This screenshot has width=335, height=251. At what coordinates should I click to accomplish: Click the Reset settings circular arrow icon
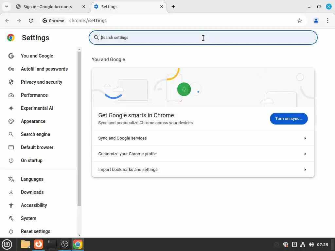tap(11, 231)
